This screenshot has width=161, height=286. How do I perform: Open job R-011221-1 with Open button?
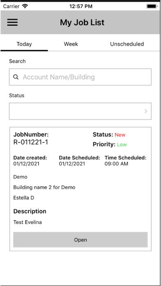pyautogui.click(x=80, y=240)
